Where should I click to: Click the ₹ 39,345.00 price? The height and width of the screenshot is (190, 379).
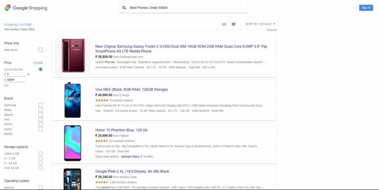click(104, 177)
